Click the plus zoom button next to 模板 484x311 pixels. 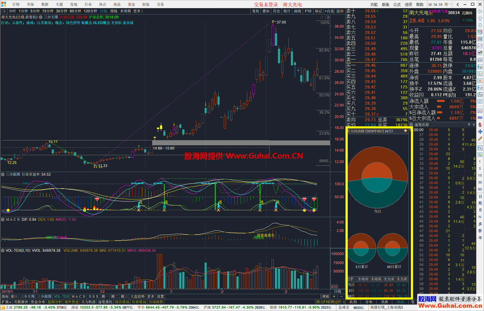pos(334,297)
